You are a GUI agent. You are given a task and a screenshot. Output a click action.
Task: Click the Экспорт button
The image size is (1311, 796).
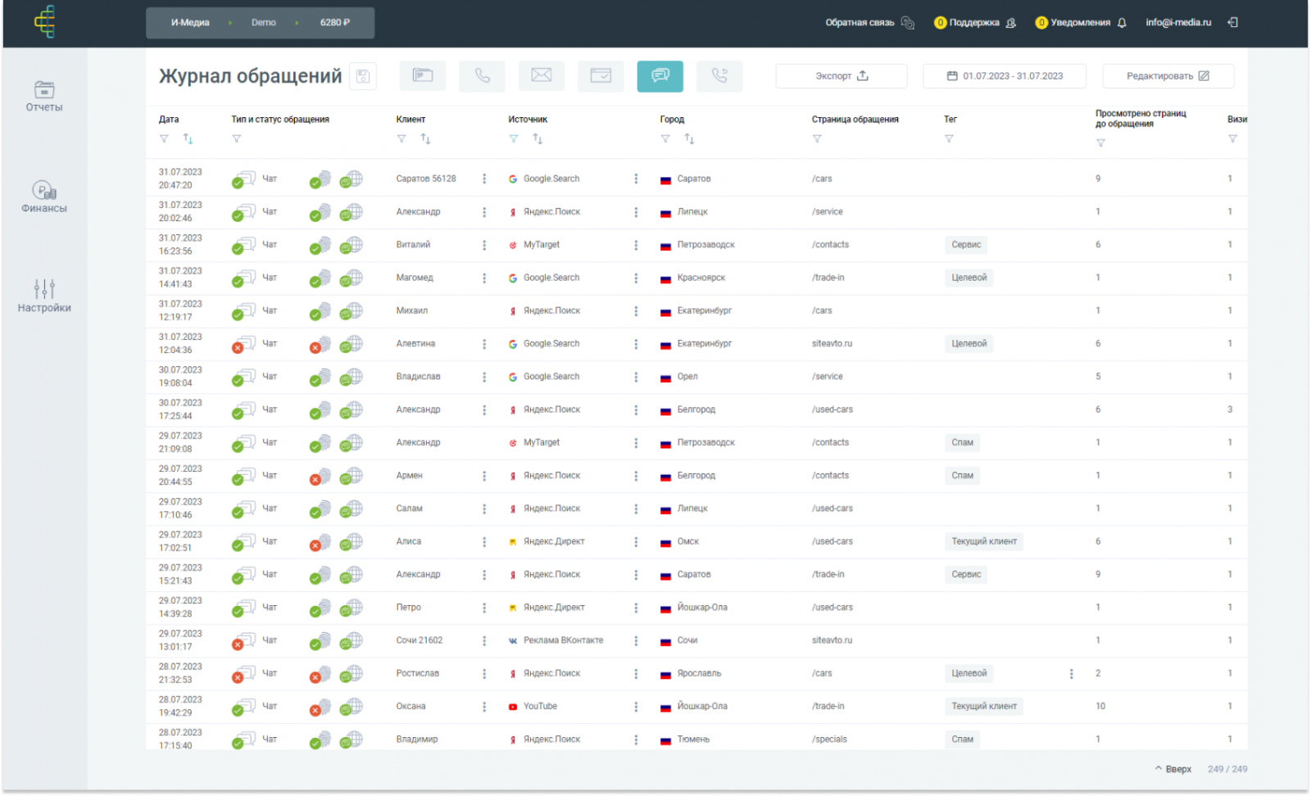(841, 76)
